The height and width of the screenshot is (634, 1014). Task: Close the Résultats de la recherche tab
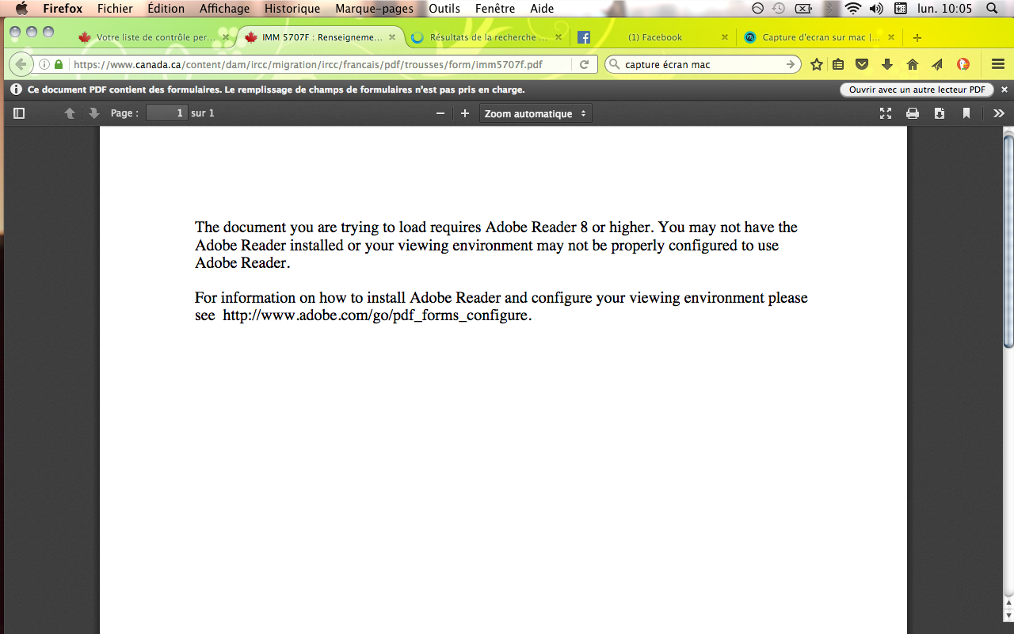pyautogui.click(x=558, y=37)
